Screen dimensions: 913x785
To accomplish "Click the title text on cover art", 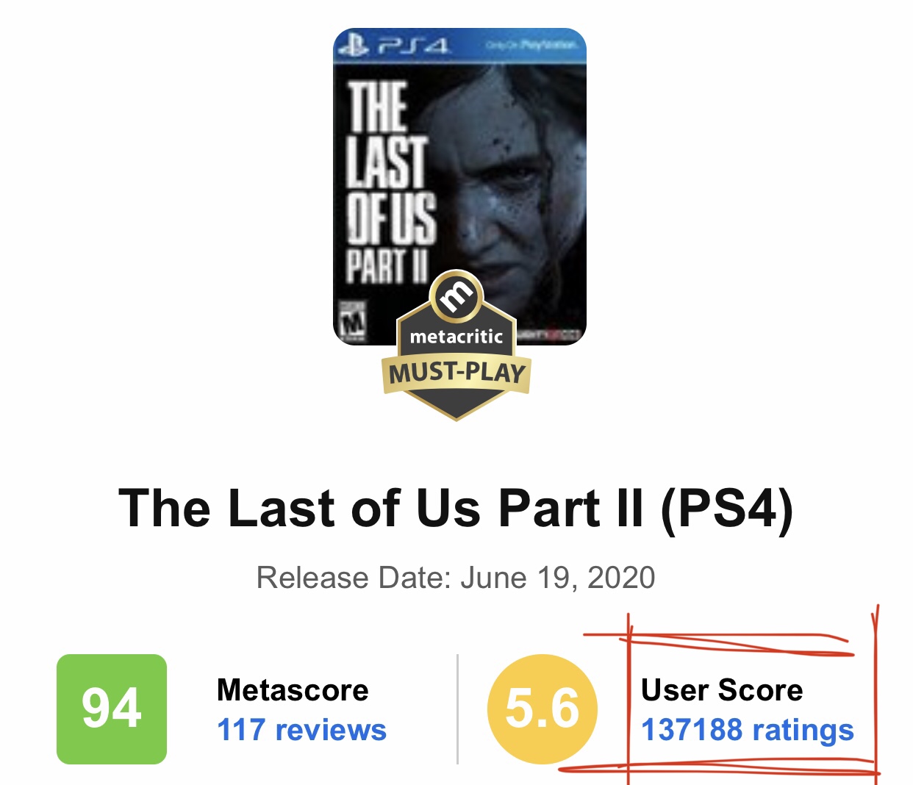I will coord(390,182).
